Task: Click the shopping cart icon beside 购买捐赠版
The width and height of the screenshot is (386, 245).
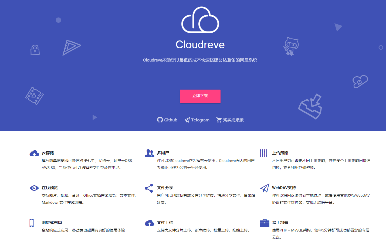Action: (219, 120)
